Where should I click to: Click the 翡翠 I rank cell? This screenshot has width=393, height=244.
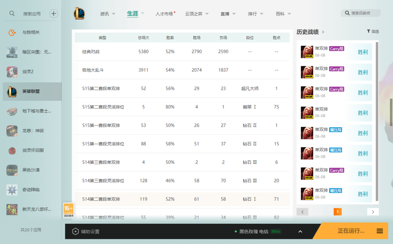(x=249, y=107)
